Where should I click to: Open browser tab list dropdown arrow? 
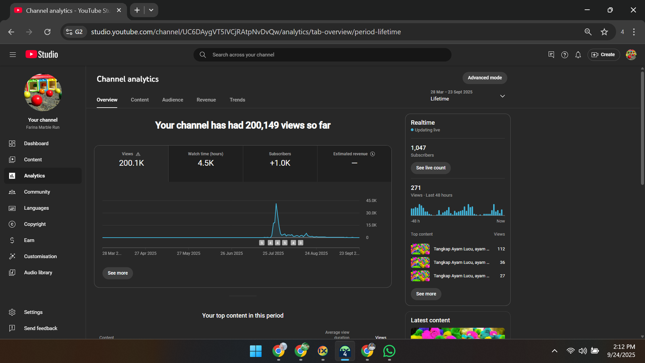pos(151,10)
